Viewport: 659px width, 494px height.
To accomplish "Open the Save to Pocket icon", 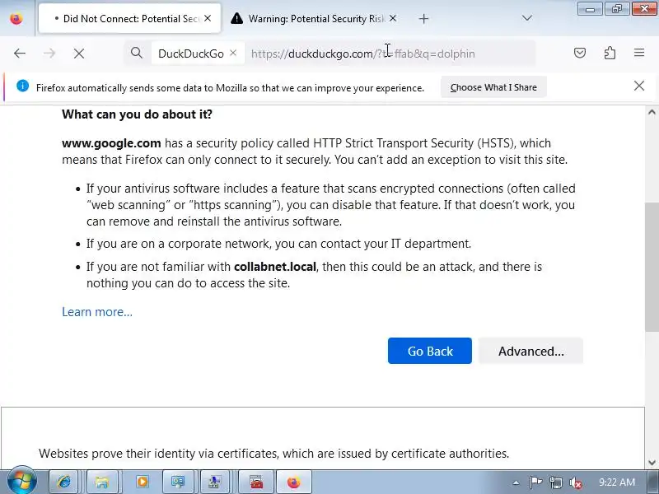I will click(x=580, y=53).
